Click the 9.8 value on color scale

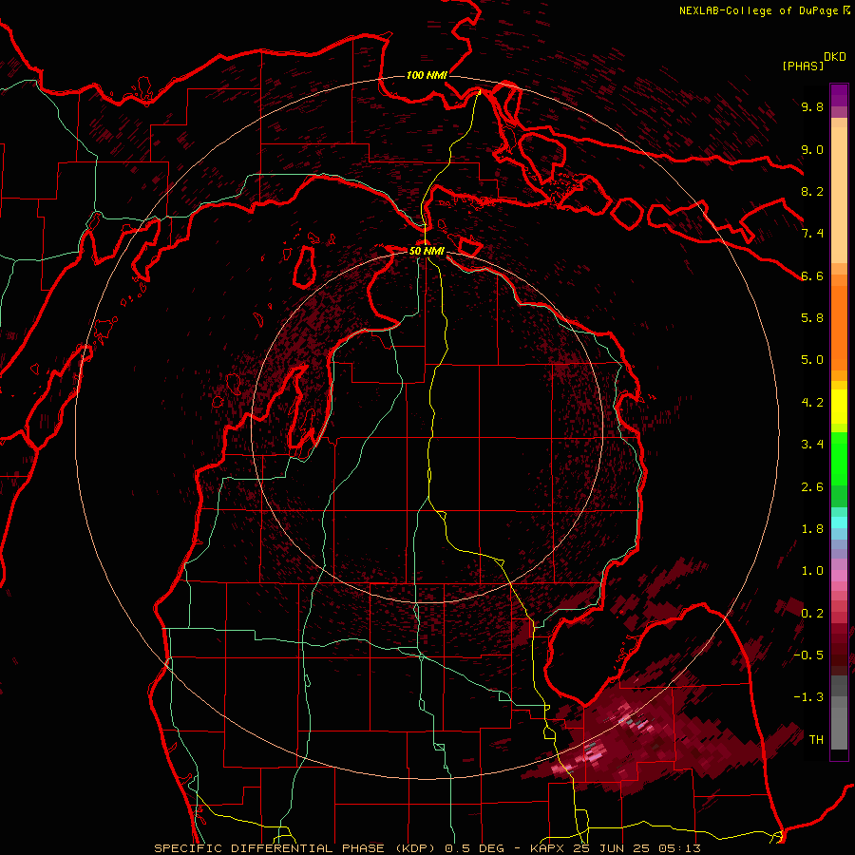(812, 106)
